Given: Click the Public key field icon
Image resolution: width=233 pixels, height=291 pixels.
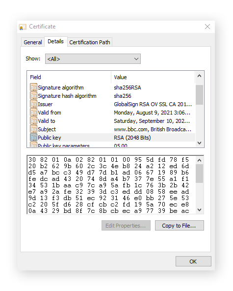Looking at the screenshot, I should point(33,138).
